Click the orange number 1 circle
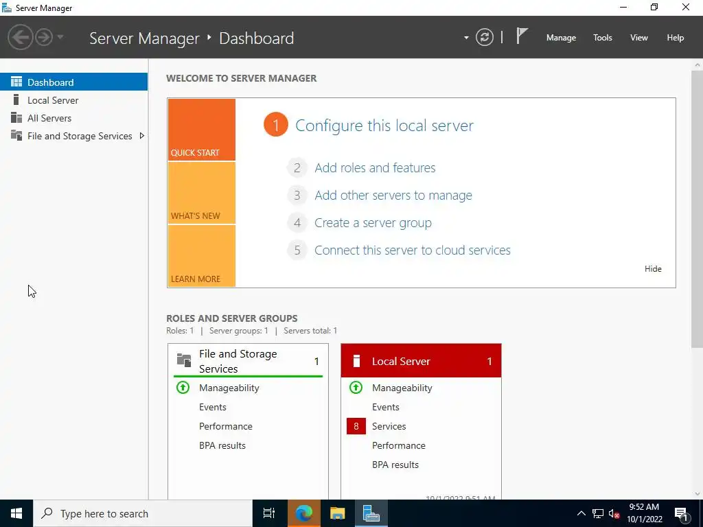This screenshot has width=703, height=527. [x=276, y=125]
